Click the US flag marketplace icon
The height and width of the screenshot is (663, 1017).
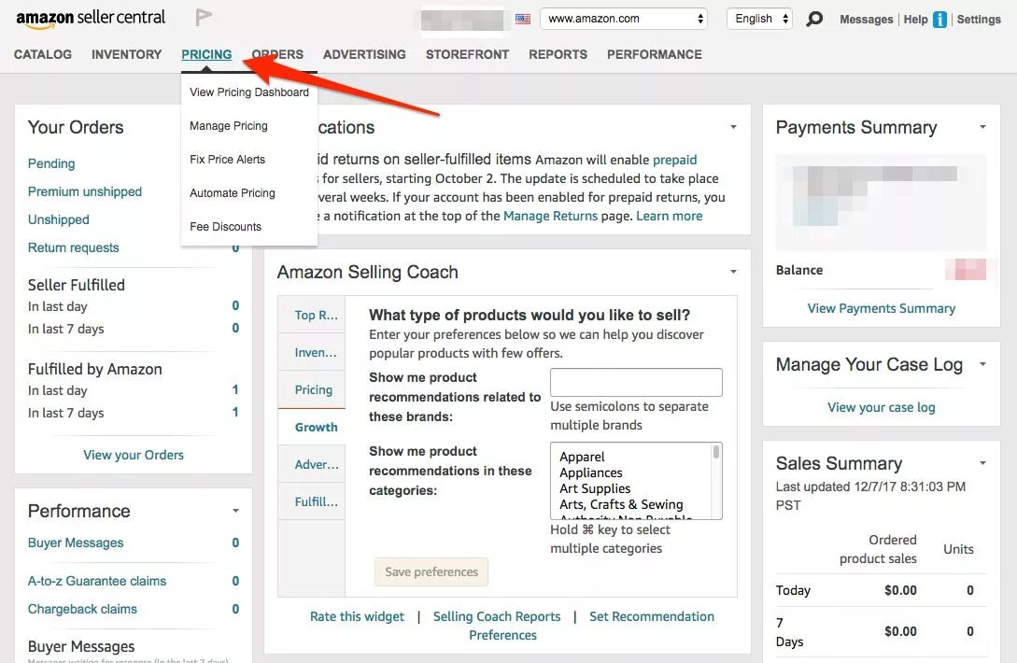pos(523,19)
